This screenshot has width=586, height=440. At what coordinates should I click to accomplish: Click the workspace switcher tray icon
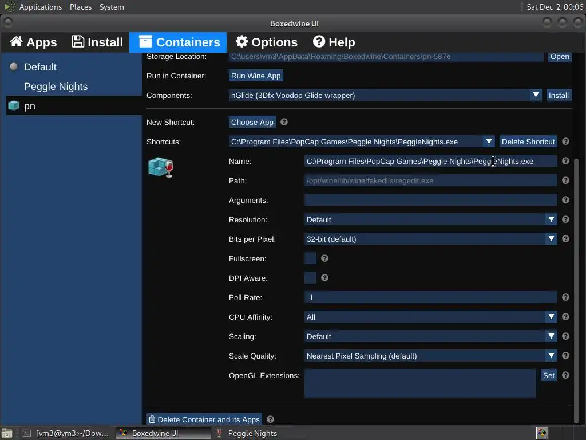point(542,433)
